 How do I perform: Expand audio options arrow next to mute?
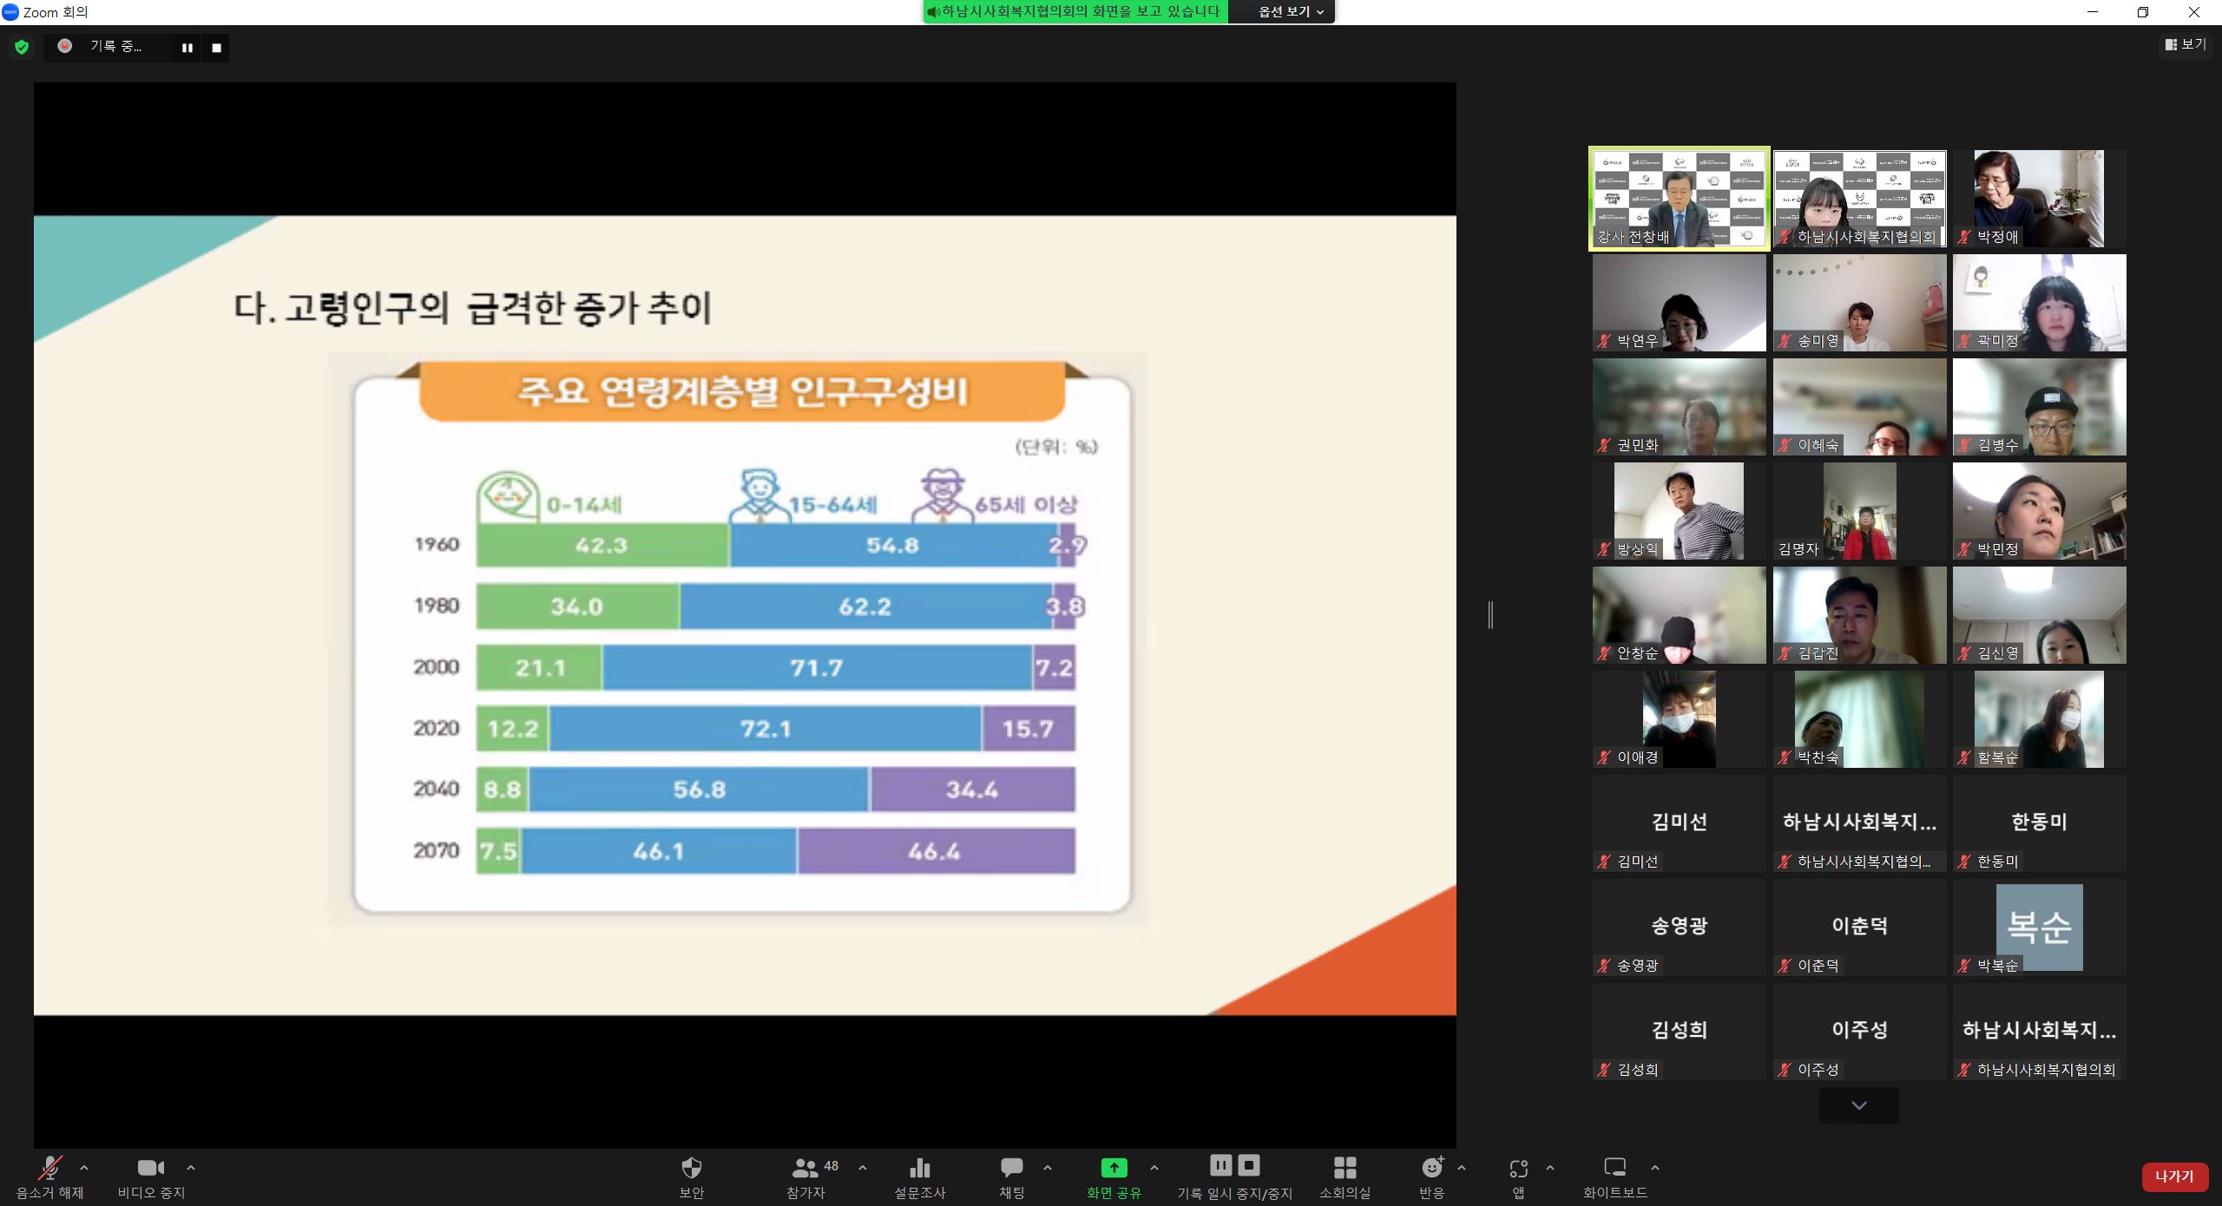[x=84, y=1168]
